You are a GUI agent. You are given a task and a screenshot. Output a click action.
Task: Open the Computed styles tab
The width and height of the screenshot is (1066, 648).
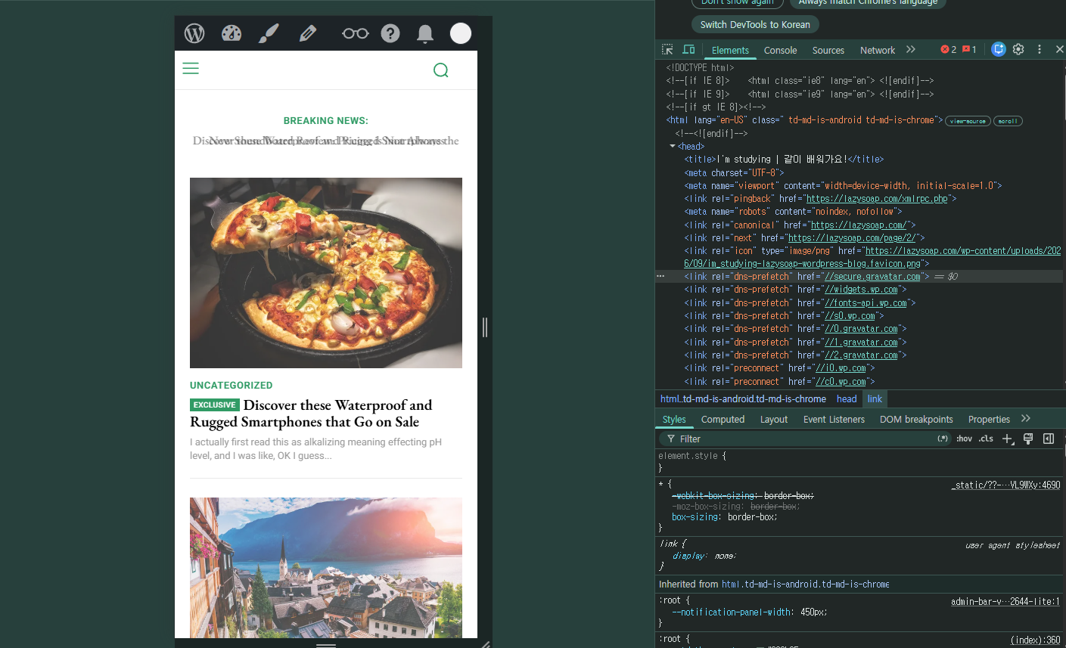723,419
